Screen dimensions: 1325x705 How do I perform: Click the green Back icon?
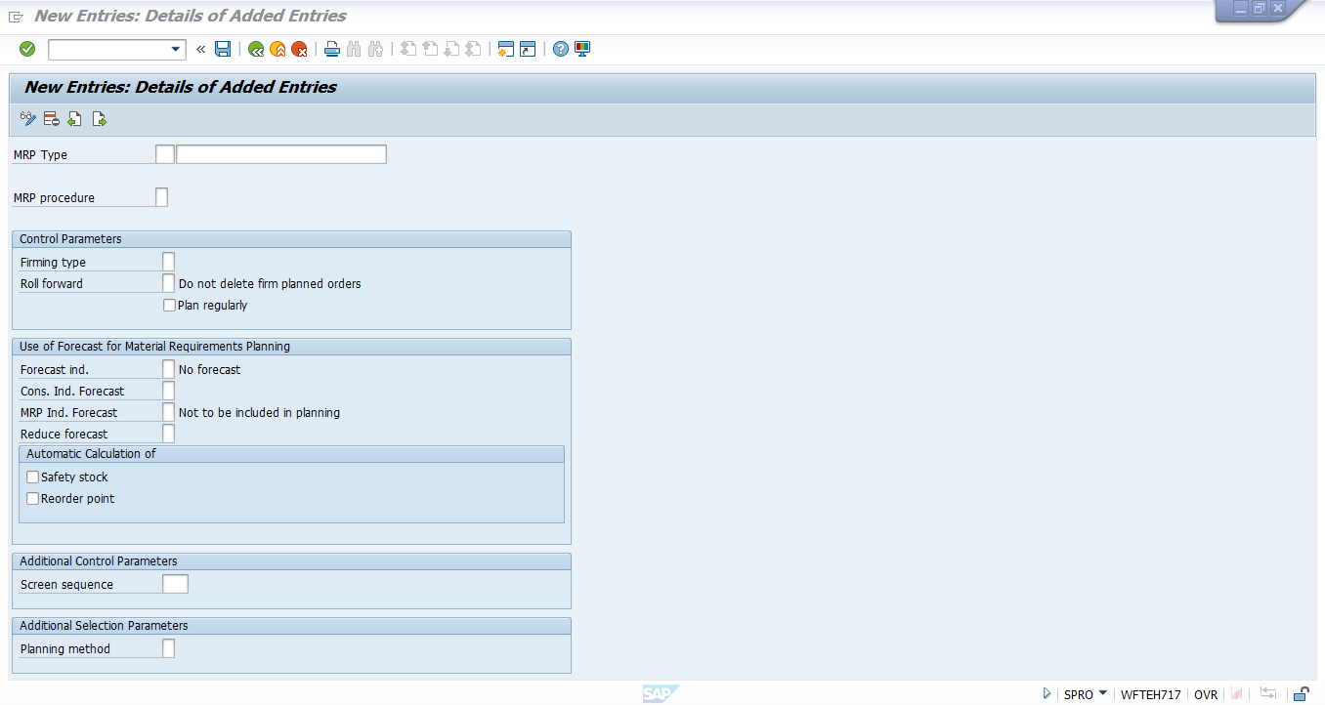[256, 49]
